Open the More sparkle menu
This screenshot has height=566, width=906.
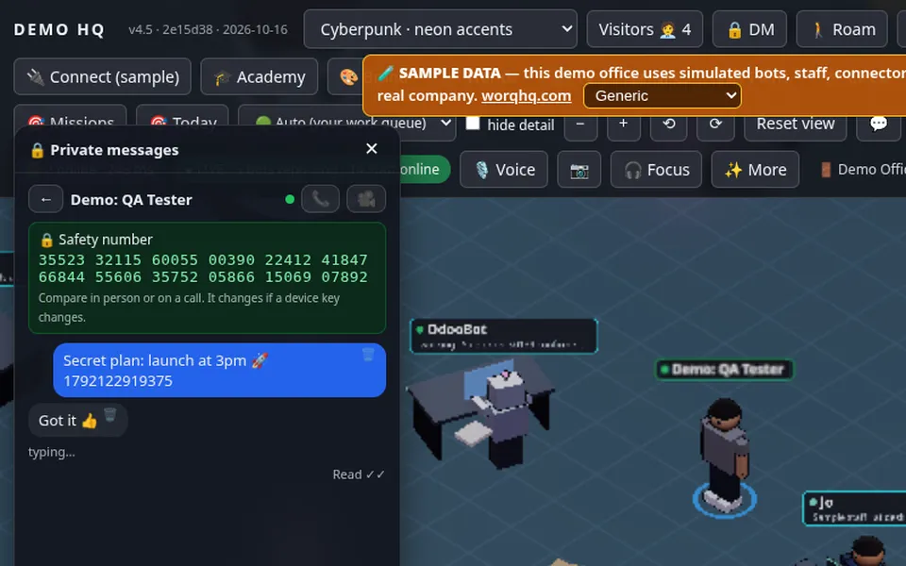point(755,169)
